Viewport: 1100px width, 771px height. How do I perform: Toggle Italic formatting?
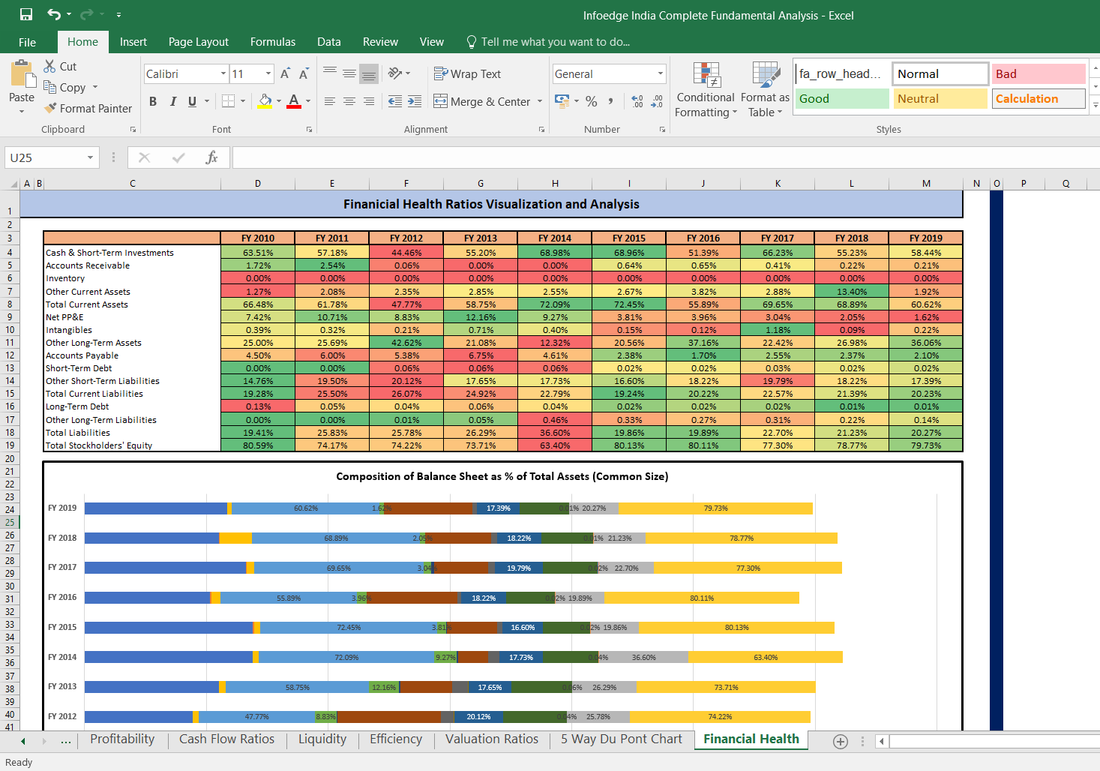click(x=173, y=101)
